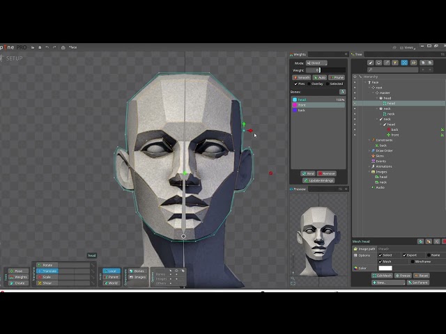Click the Prune weights button
The image size is (446, 334).
[x=337, y=77]
